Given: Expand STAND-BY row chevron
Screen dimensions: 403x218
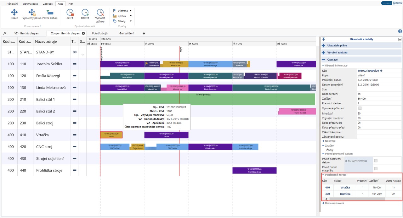Looking at the screenshot, I should [x=83, y=55].
